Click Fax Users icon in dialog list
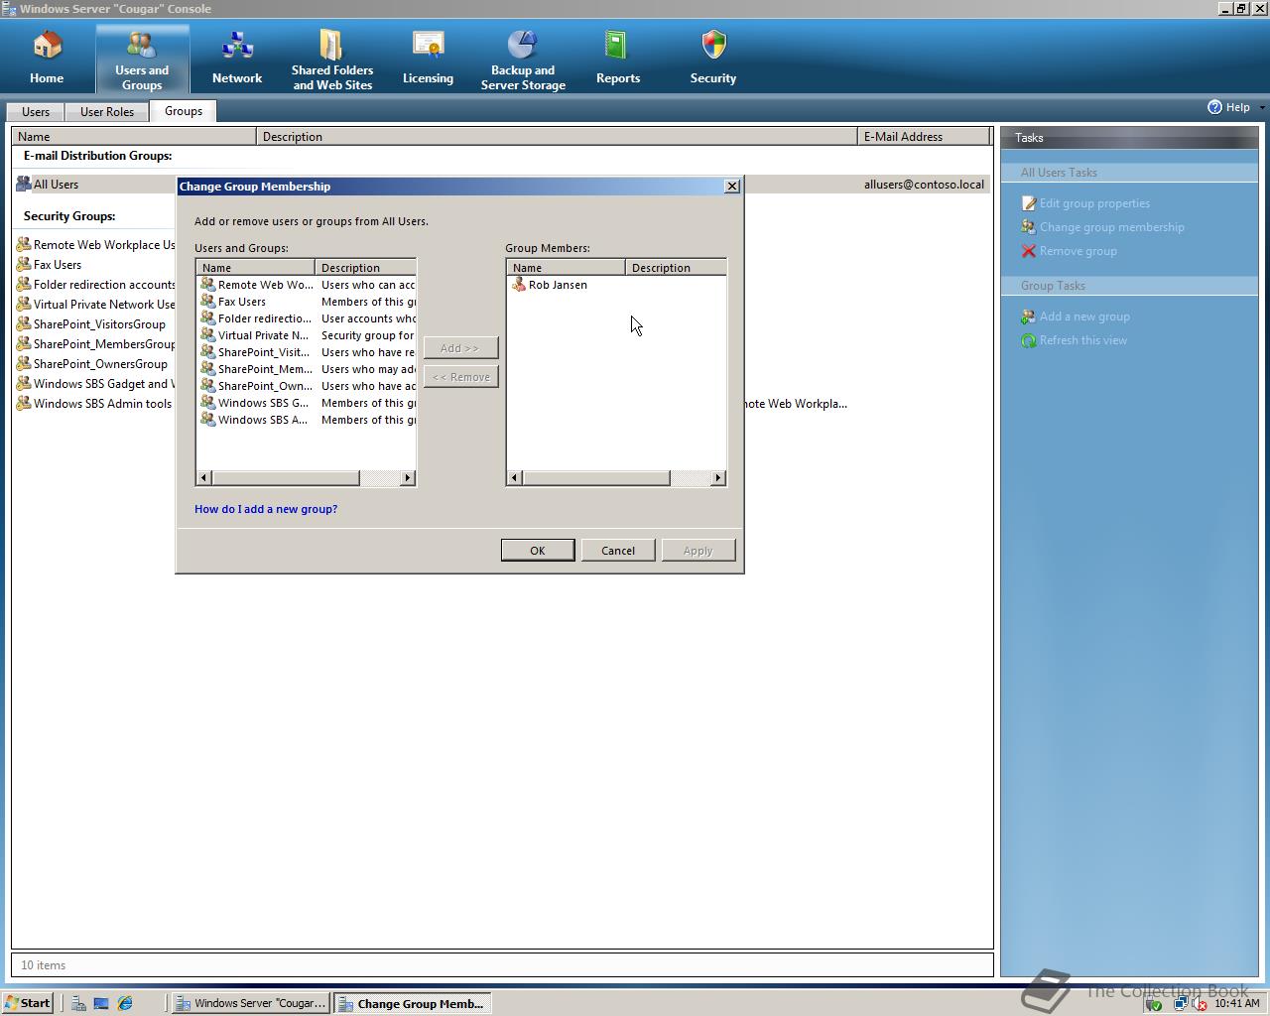This screenshot has height=1016, width=1270. click(x=208, y=302)
